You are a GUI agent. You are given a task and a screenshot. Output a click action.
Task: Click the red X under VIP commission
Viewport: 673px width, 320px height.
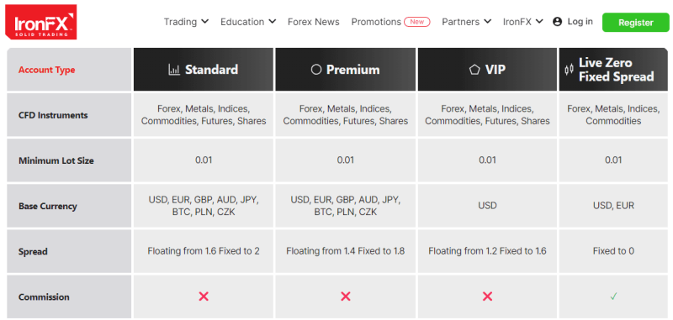coord(487,296)
